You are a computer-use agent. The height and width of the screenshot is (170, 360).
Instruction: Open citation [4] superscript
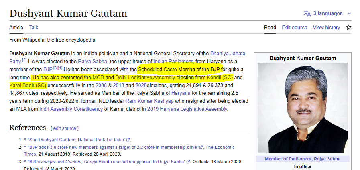click(60, 68)
